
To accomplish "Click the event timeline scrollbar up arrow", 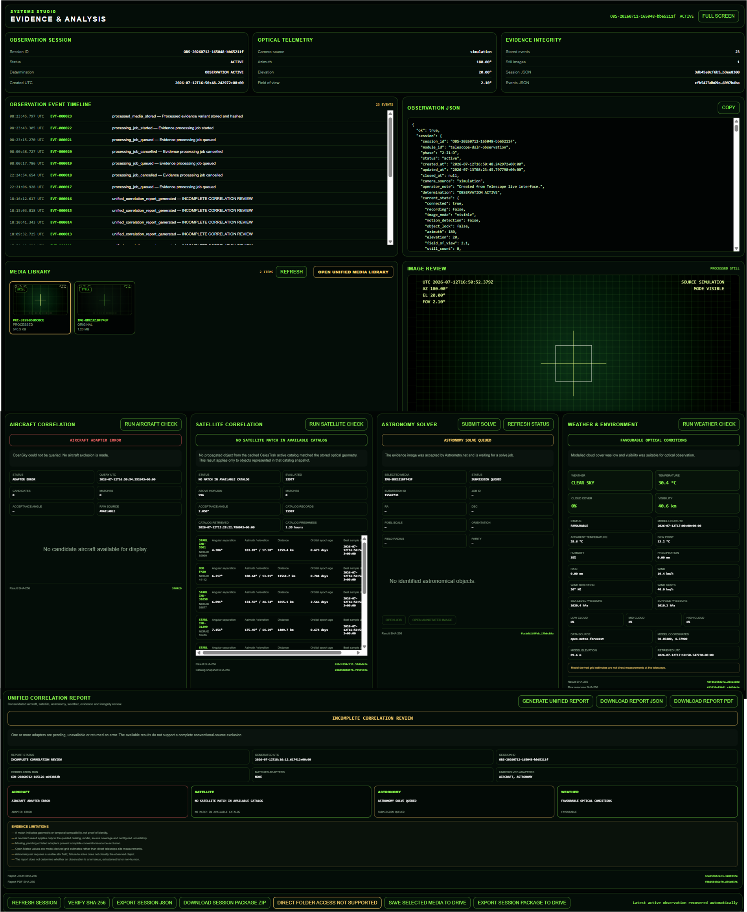I will (390, 113).
